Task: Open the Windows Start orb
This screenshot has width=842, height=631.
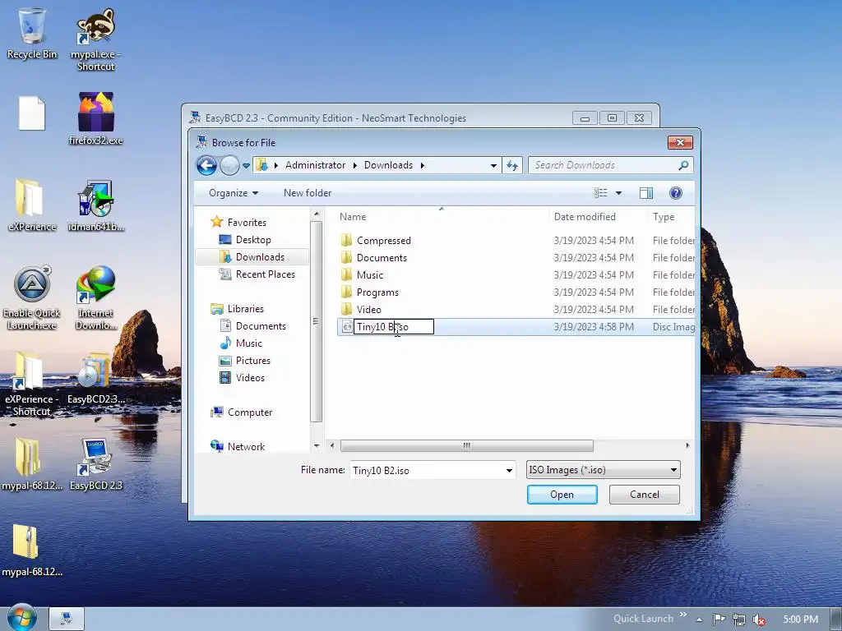Action: point(21,618)
